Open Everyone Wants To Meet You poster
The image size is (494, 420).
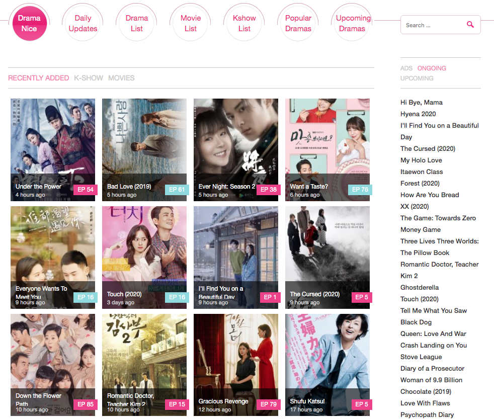click(x=53, y=258)
